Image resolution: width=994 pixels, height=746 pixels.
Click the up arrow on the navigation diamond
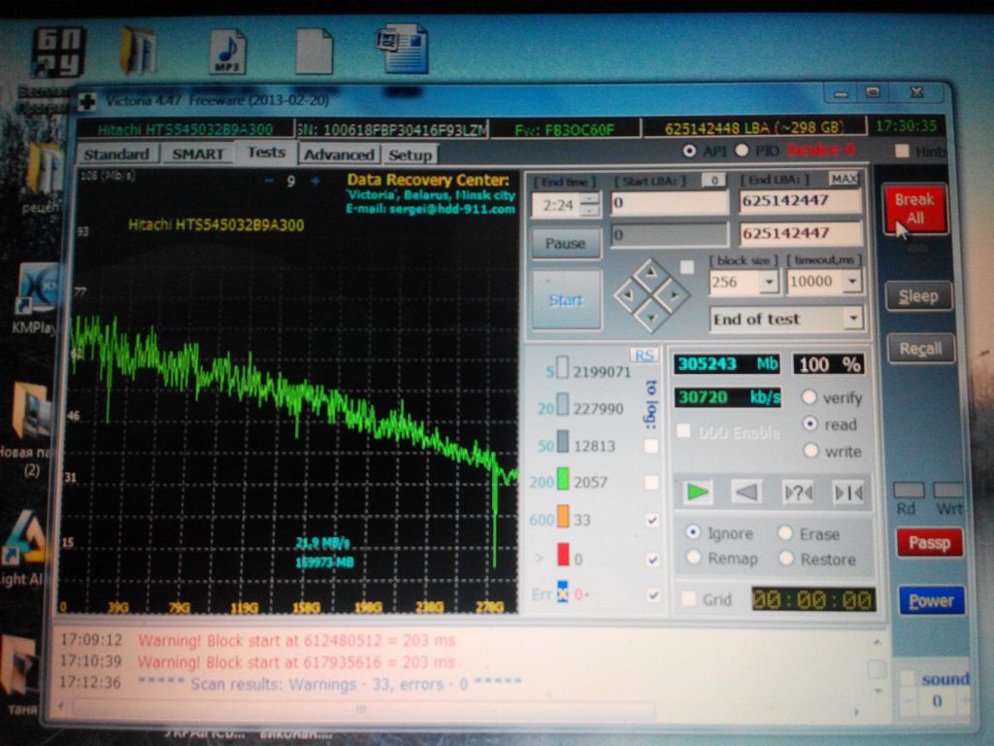tap(650, 273)
